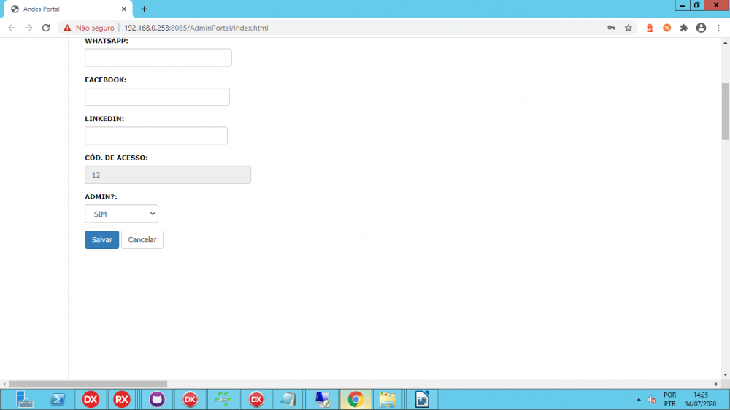Click the browser back arrow
Viewport: 730px width, 410px height.
point(12,28)
